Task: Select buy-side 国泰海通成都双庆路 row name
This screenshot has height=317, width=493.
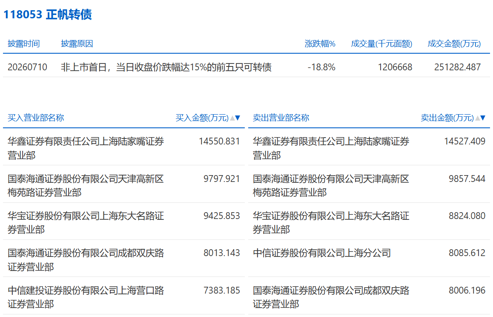Action: click(x=86, y=260)
